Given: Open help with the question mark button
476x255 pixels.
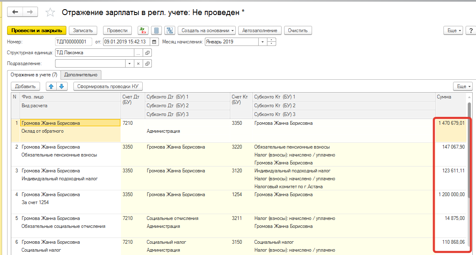Looking at the screenshot, I should coord(471,30).
